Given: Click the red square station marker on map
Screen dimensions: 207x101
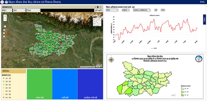Looking at the screenshot, I should (x=61, y=42).
